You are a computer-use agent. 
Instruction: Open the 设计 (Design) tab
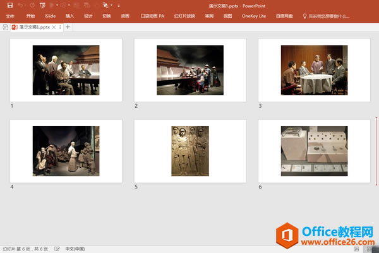click(x=88, y=16)
